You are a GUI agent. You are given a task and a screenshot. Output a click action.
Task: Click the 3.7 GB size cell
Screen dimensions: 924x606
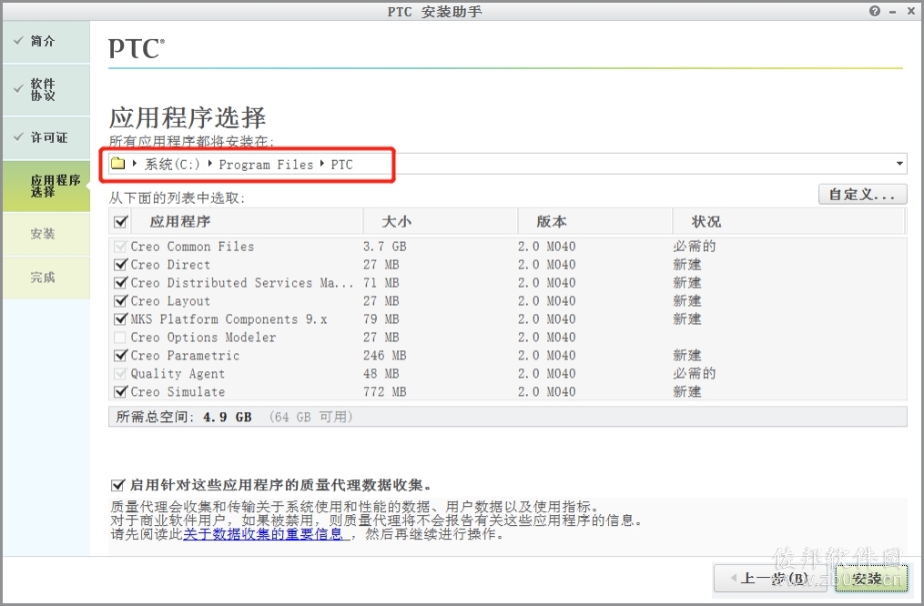click(384, 247)
